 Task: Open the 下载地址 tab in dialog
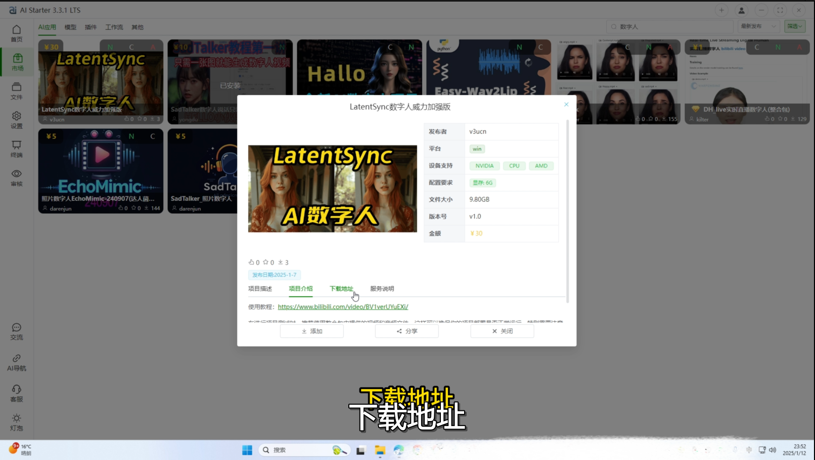[x=342, y=288]
